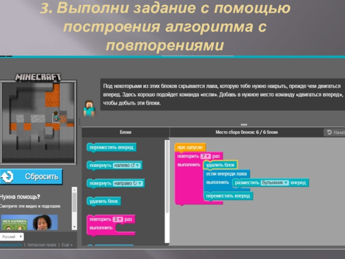Select the 'разместить булыжник вперед' block

click(x=271, y=183)
